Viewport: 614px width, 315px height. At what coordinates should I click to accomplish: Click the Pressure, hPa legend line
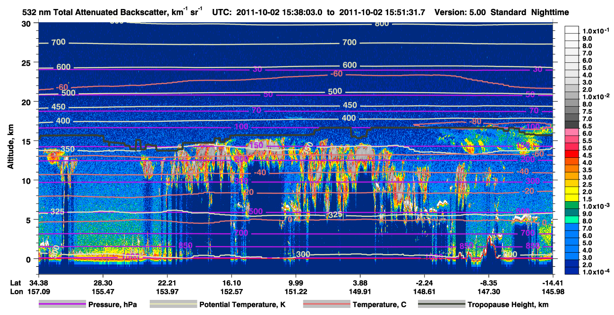click(62, 305)
